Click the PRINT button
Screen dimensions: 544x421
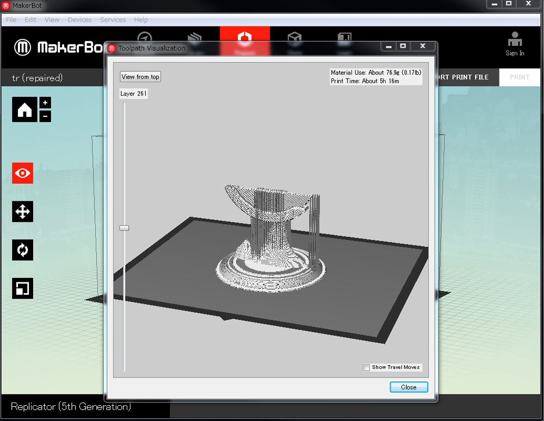(520, 77)
